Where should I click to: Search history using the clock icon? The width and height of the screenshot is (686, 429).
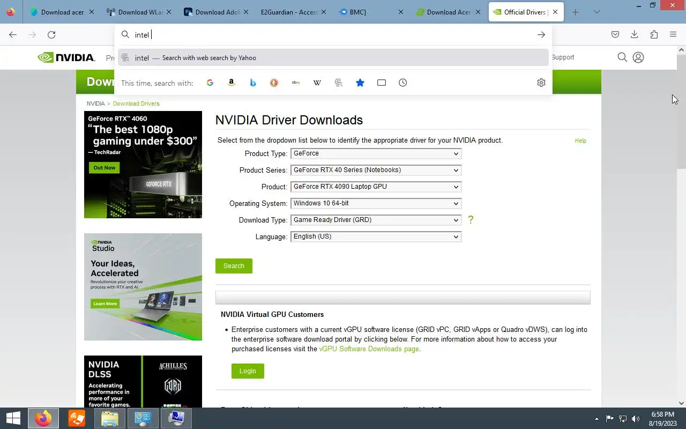pos(403,83)
